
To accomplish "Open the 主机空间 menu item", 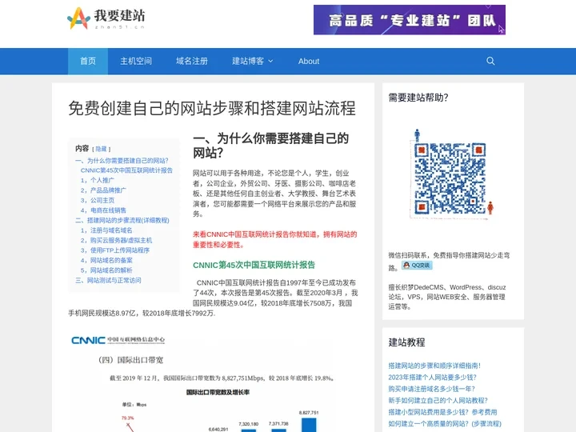I will (136, 61).
